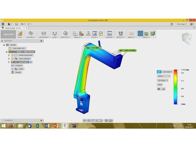The width and height of the screenshot is (196, 147).
Task: Open the Results animation icon
Action: [x=121, y=33]
